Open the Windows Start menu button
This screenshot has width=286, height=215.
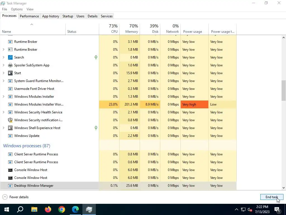pyautogui.click(x=7, y=209)
